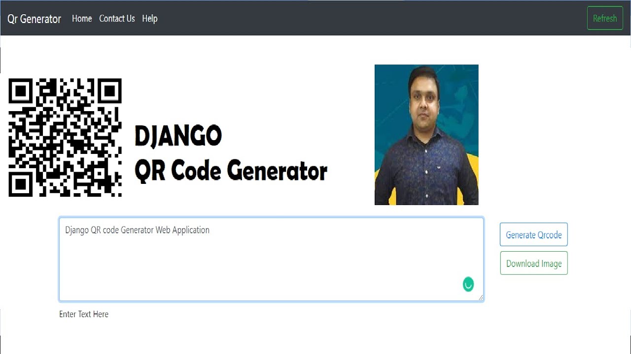Open the Home nav item
The height and width of the screenshot is (354, 631).
(x=82, y=19)
